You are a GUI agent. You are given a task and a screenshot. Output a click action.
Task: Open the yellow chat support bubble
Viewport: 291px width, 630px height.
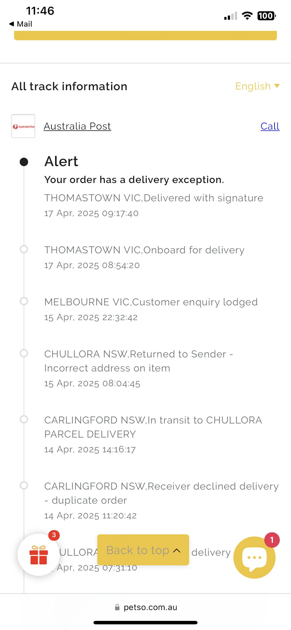coord(254,557)
